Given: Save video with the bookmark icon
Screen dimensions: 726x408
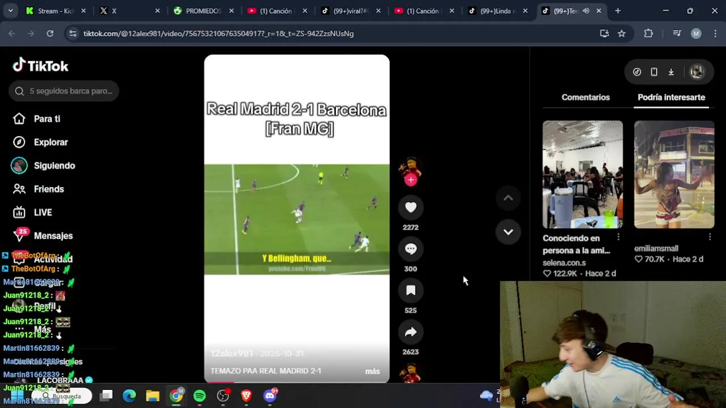Looking at the screenshot, I should tap(411, 291).
